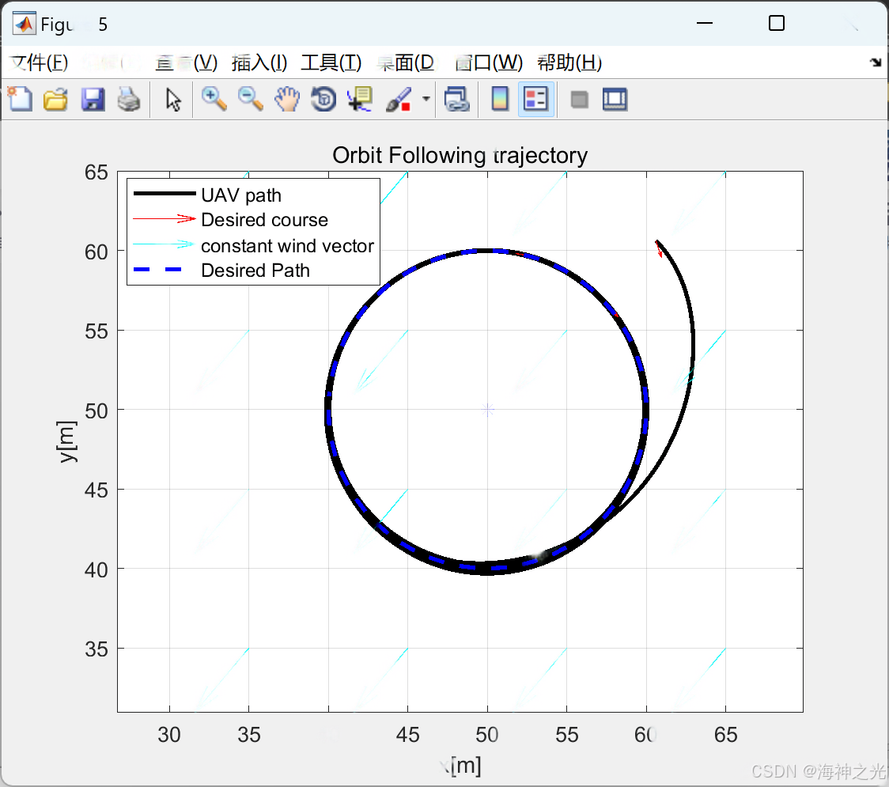Click the red arrow at UAV start point
889x787 pixels.
(659, 249)
